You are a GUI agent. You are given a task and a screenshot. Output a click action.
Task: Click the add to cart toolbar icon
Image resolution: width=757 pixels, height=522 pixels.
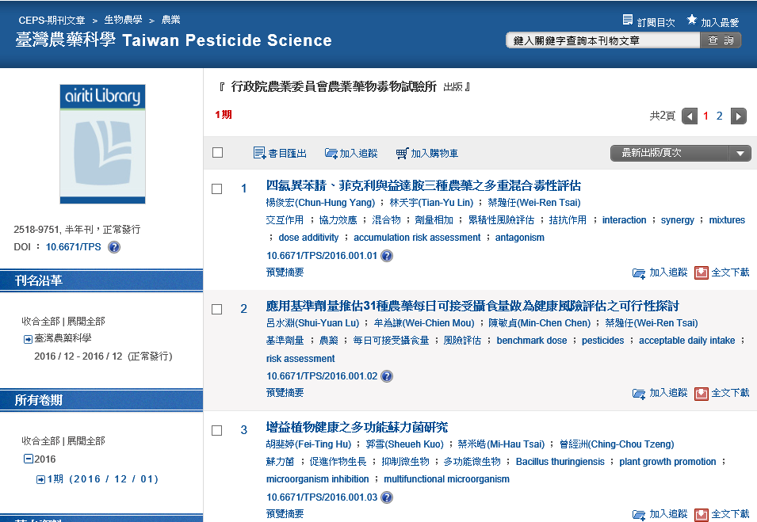click(x=402, y=154)
